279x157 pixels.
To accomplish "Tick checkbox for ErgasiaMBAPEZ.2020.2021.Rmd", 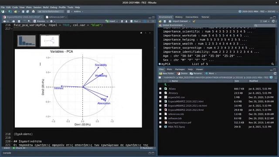I will coord(160,110).
